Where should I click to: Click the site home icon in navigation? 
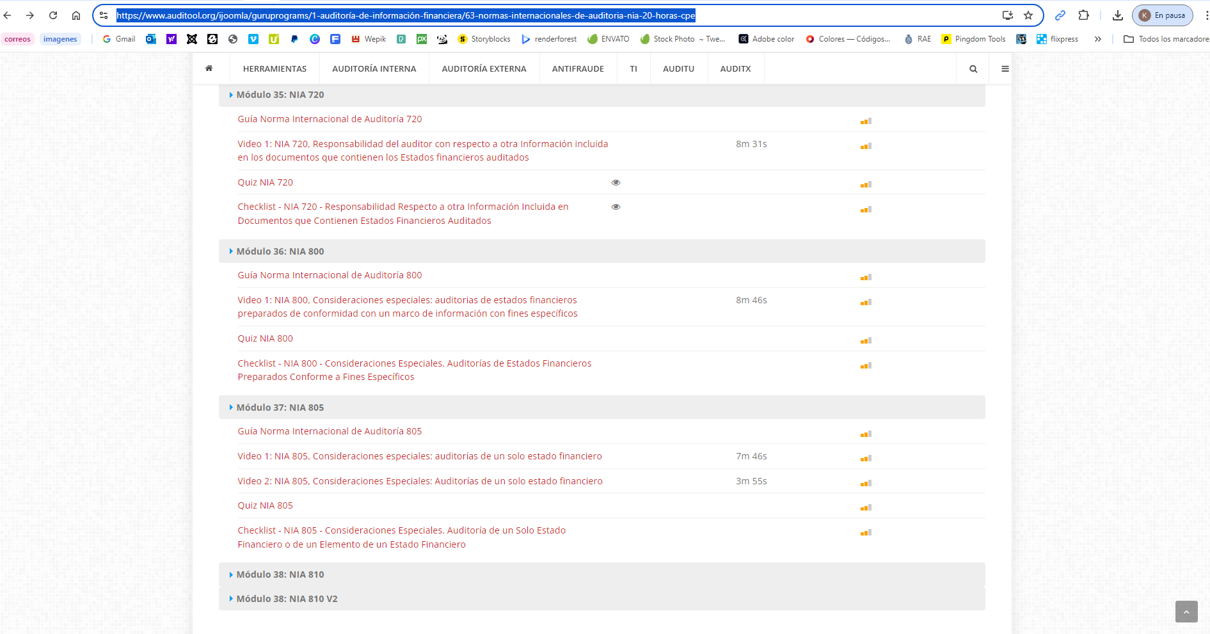pyautogui.click(x=209, y=68)
